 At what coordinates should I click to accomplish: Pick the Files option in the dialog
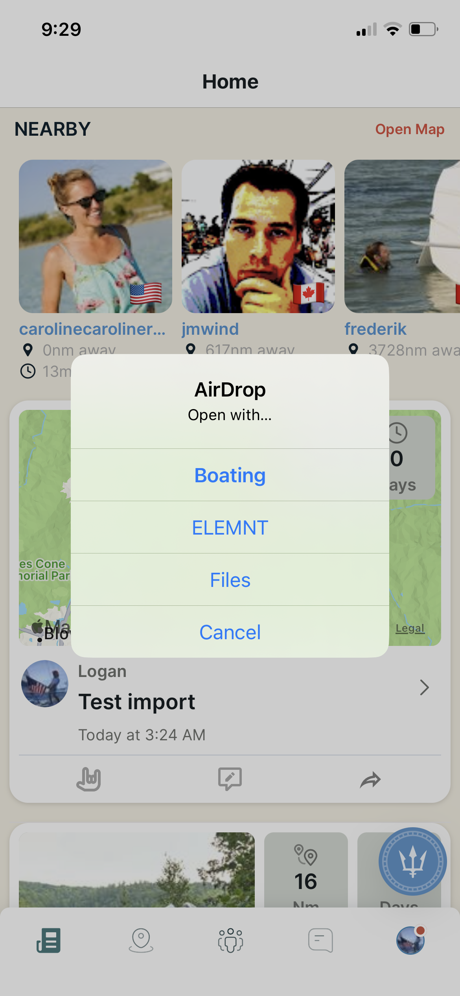point(230,580)
